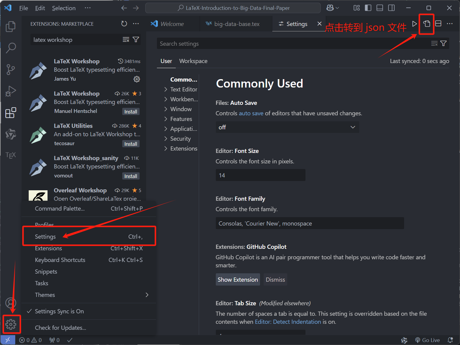The width and height of the screenshot is (460, 345).
Task: Install LaTeX Workshop_sanity extension
Action: (131, 176)
